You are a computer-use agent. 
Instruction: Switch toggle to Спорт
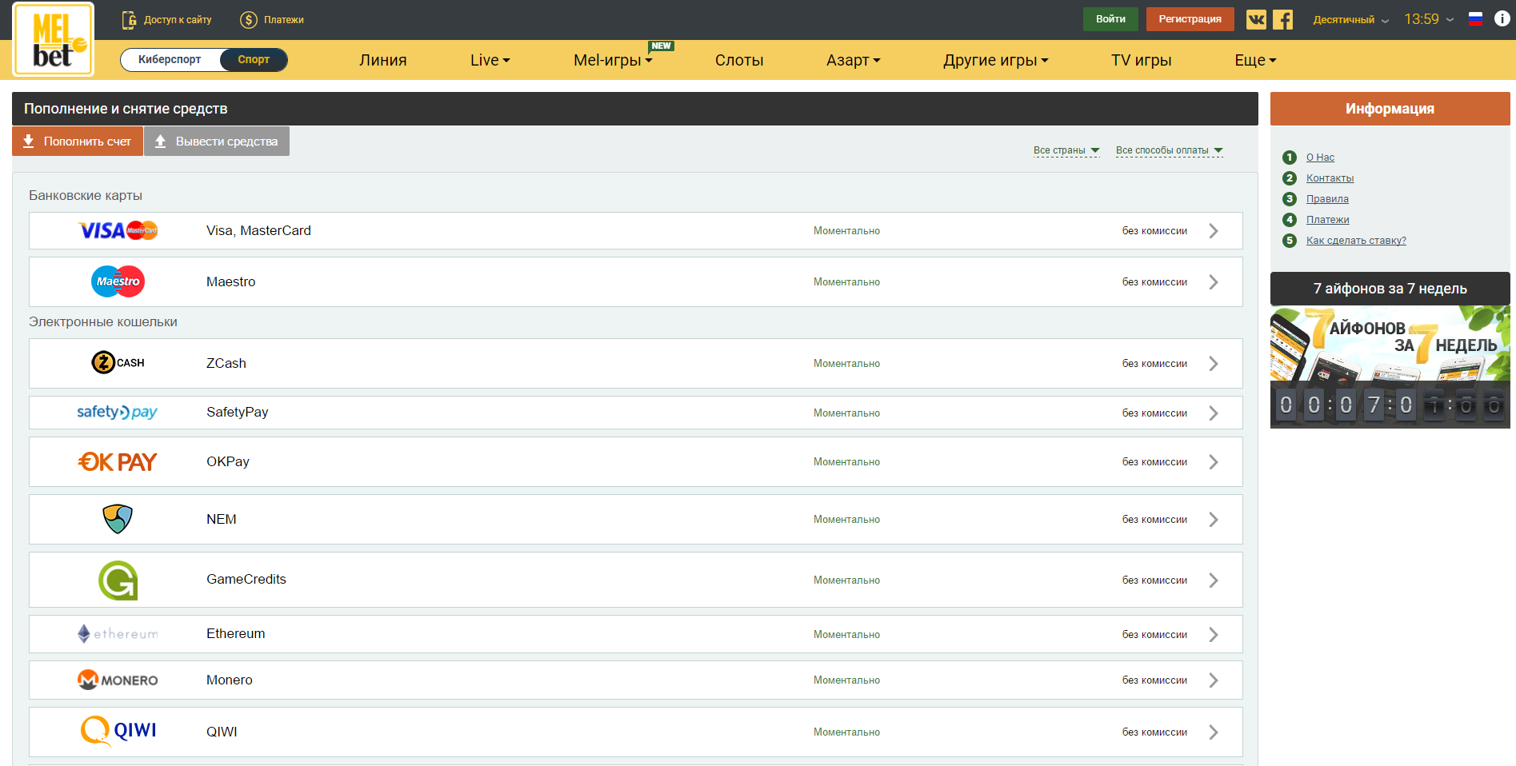tap(254, 59)
